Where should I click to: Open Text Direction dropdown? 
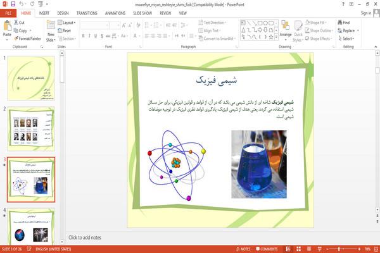(x=213, y=23)
